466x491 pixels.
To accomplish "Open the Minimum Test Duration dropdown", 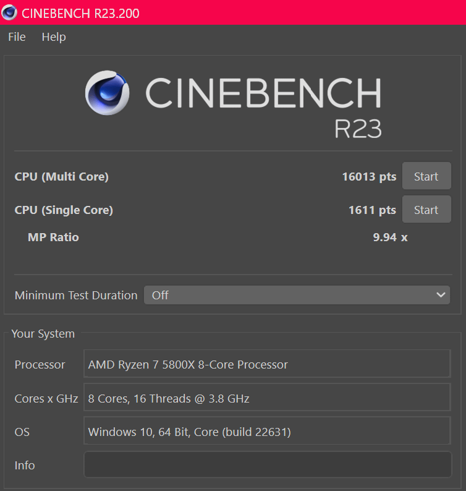I will point(297,295).
